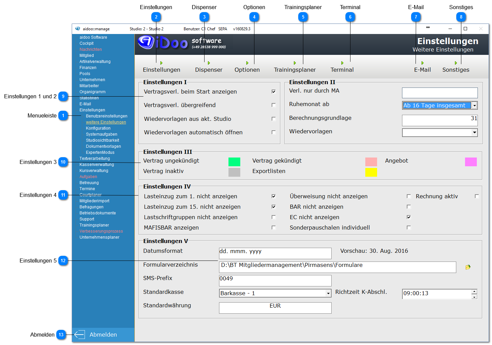
Task: Open Systemaufgaben in the sidebar
Action: 101,134
